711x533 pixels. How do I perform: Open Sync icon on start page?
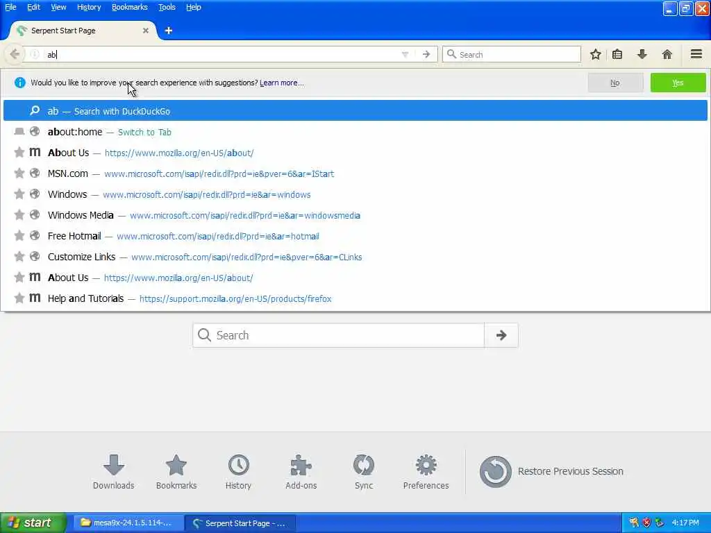tap(364, 472)
